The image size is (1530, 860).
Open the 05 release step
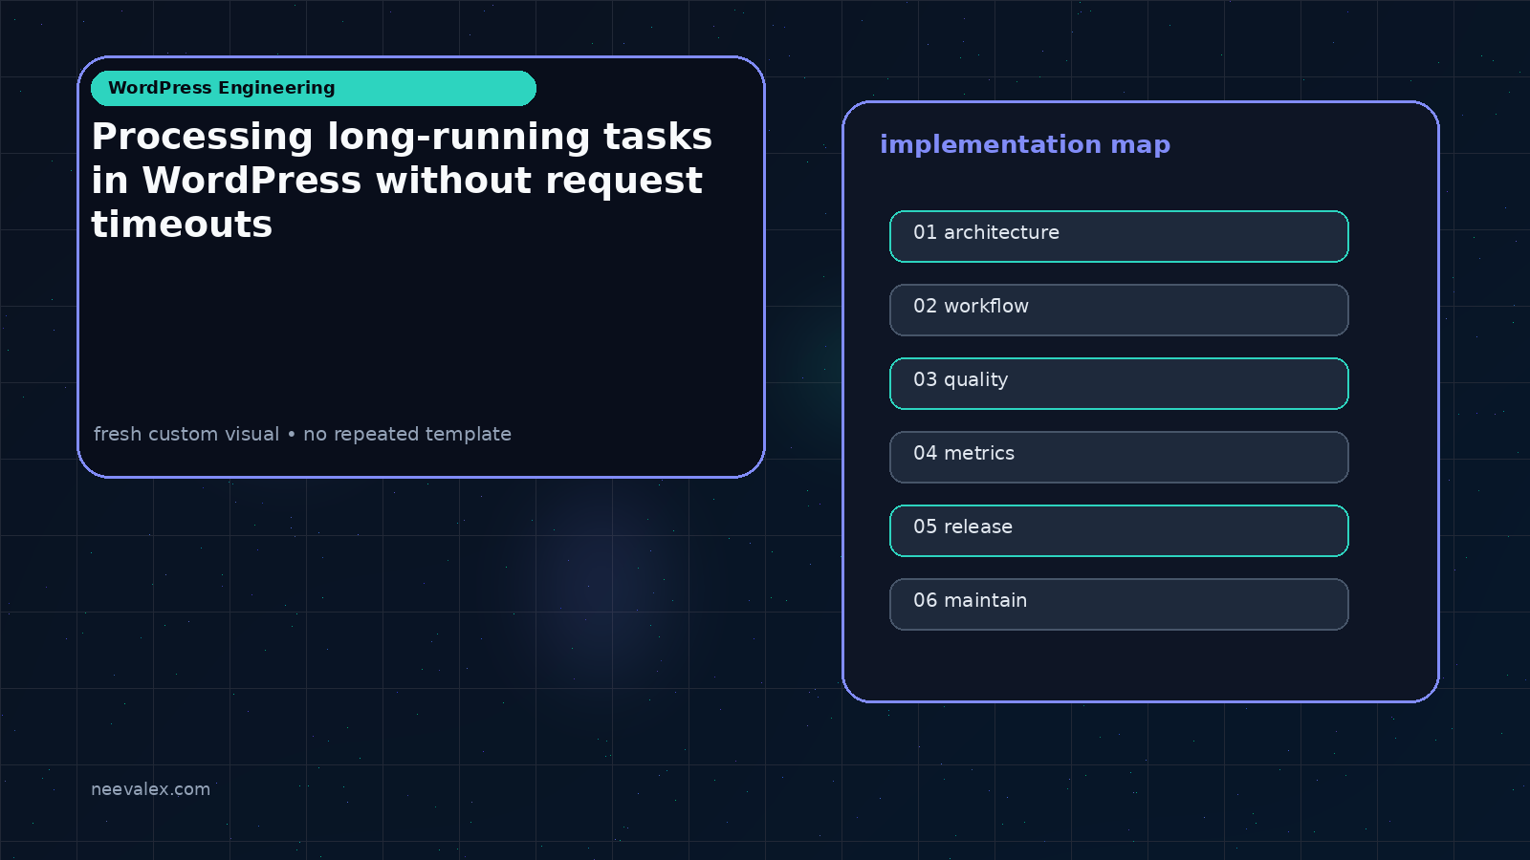[x=1119, y=530]
